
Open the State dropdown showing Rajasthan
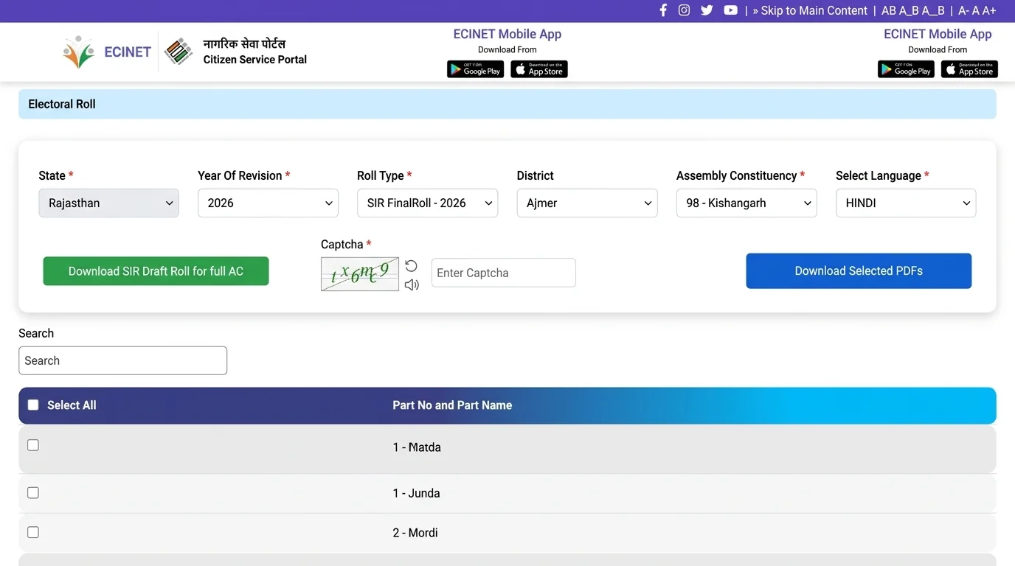[x=108, y=203]
